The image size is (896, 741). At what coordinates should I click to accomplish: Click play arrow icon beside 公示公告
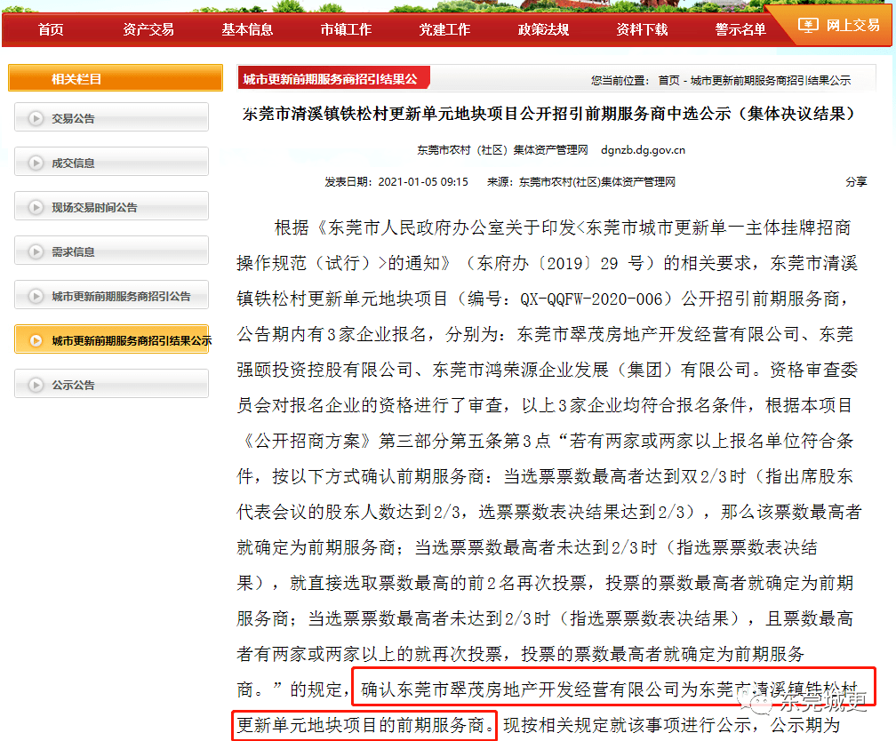pos(36,385)
